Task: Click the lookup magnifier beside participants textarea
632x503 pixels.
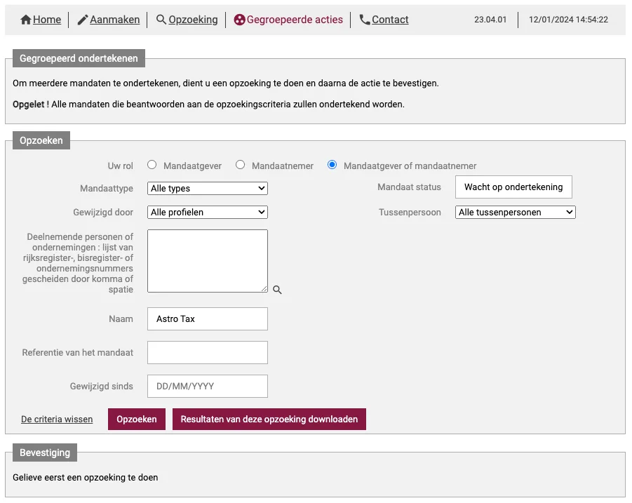Action: [277, 290]
